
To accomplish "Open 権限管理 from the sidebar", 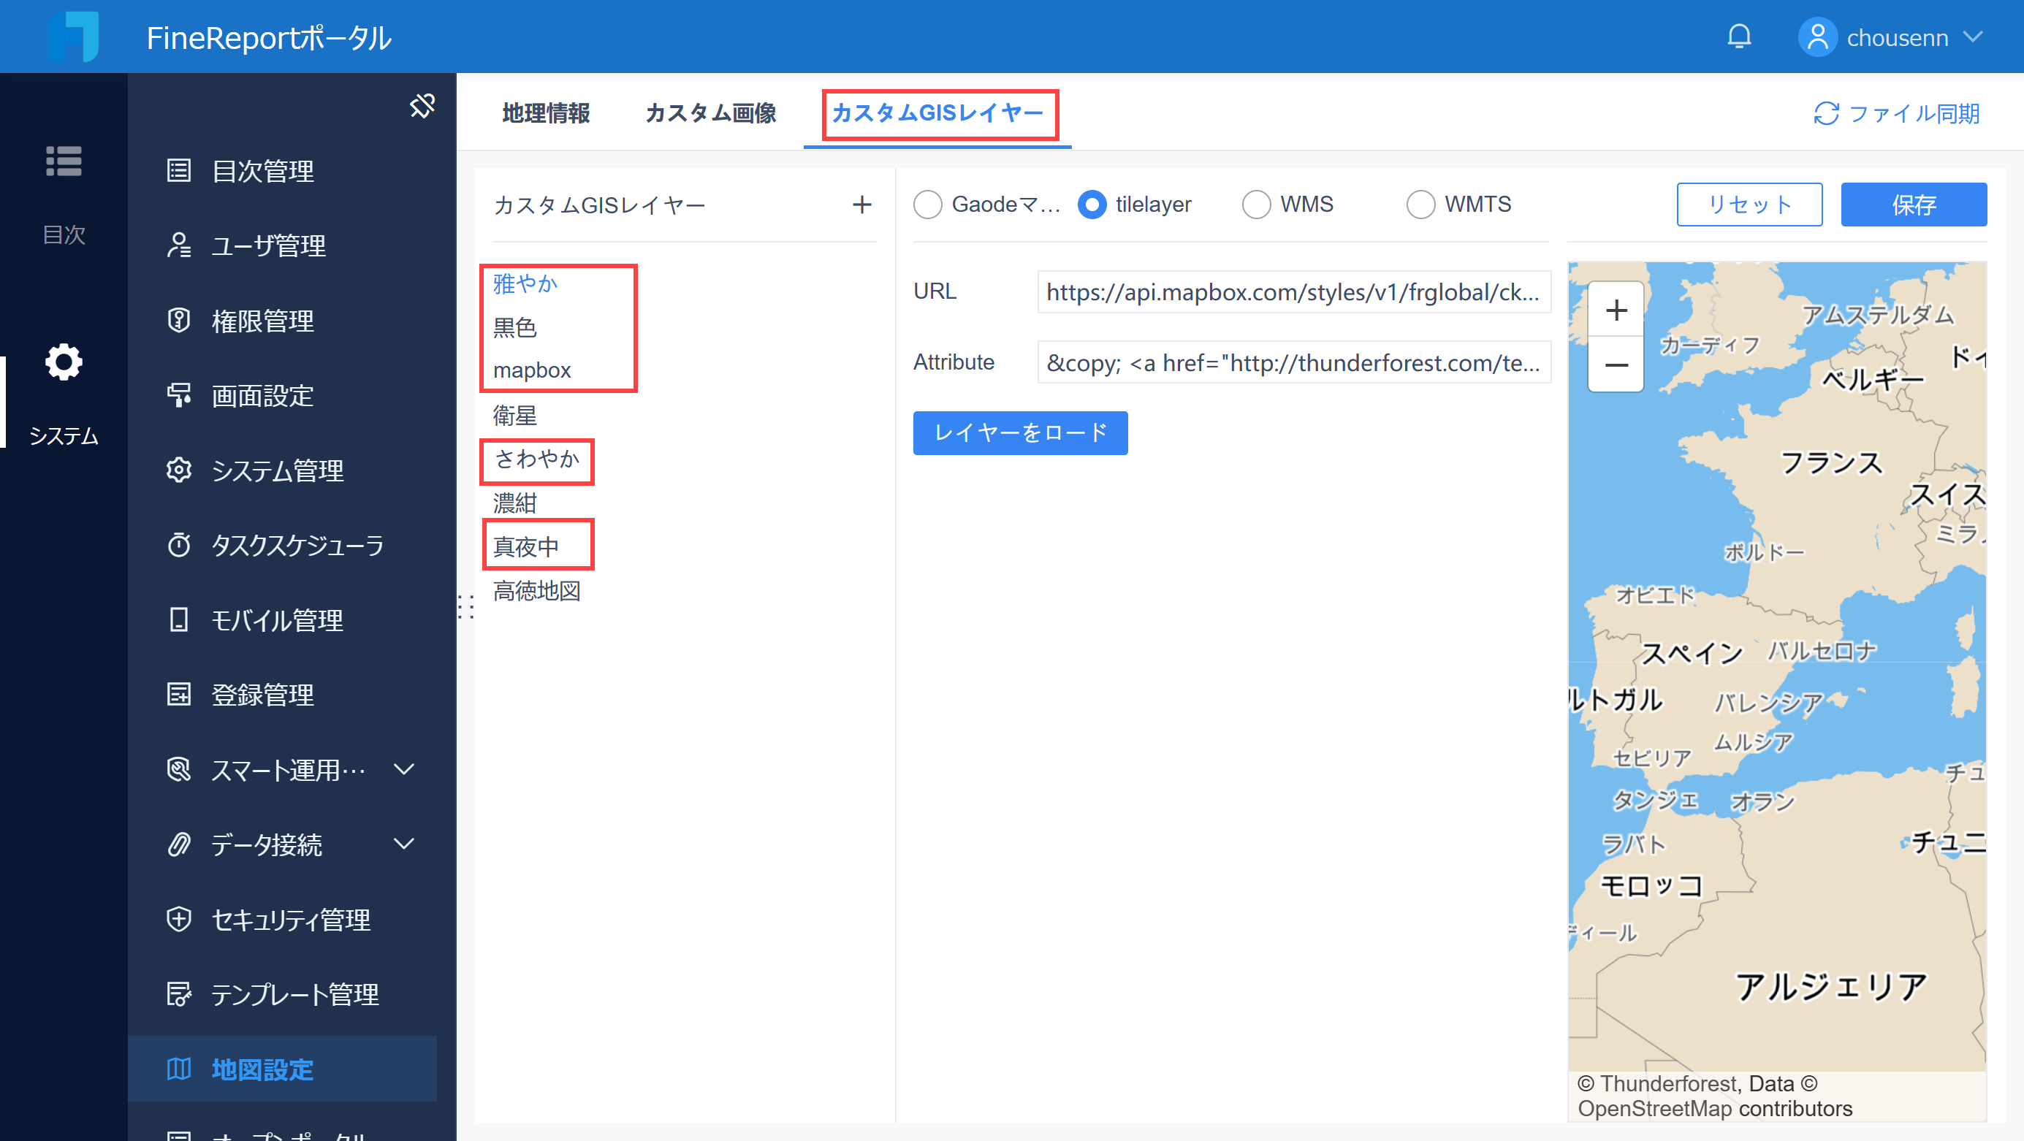I will tap(262, 321).
